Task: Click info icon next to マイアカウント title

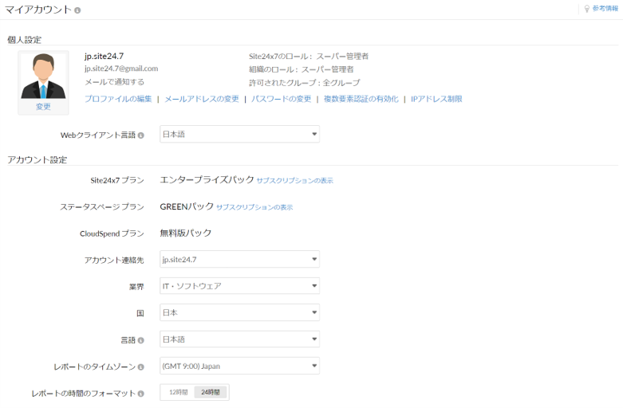Action: [77, 10]
